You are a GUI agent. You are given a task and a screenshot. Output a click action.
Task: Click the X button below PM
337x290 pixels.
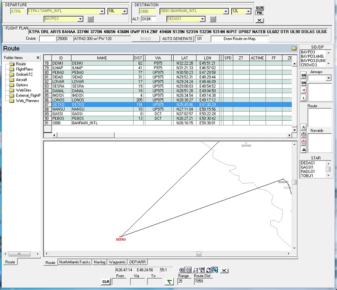tap(259, 21)
